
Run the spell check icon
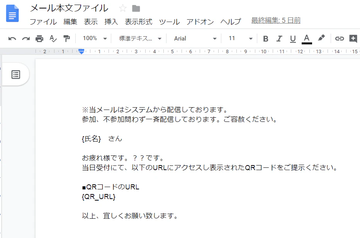[53, 39]
